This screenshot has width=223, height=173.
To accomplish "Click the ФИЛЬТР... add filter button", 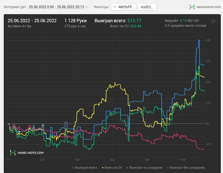I will 124,7.
